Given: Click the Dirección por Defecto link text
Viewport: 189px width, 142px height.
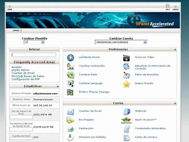Looking at the screenshot, I should [92, 137].
